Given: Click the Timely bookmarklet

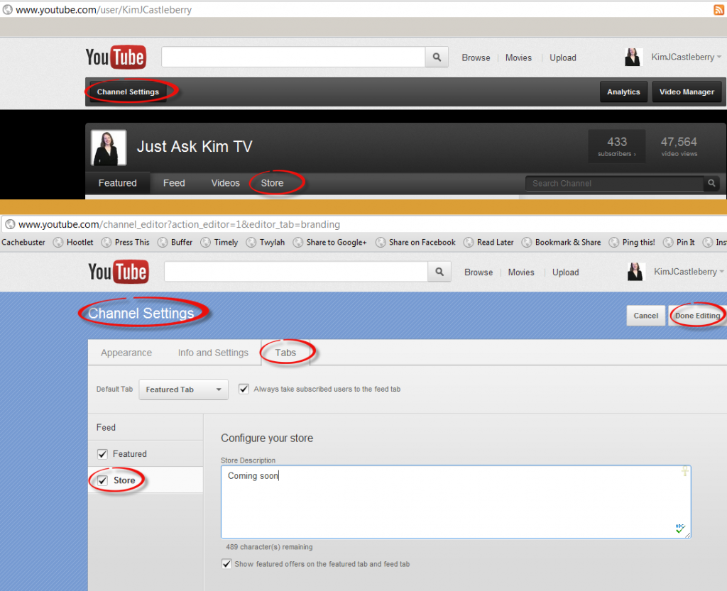Looking at the screenshot, I should (219, 242).
